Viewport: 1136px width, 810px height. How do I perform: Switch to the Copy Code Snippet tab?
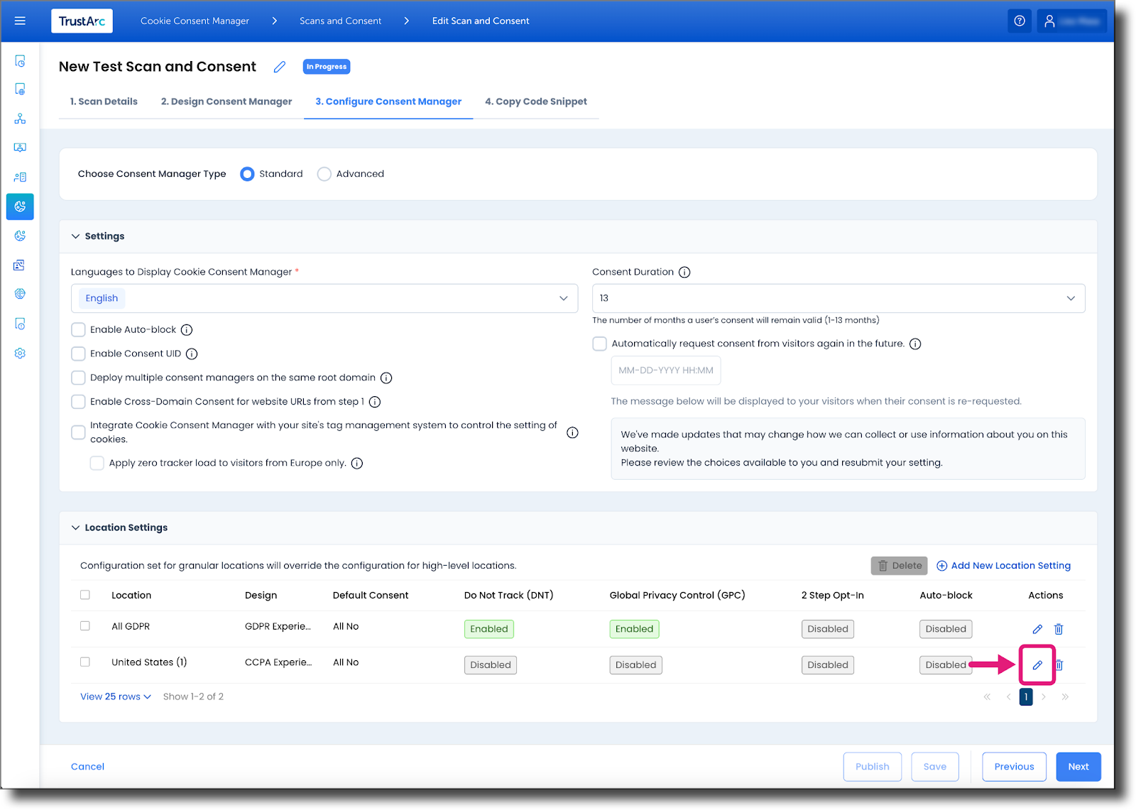point(536,102)
